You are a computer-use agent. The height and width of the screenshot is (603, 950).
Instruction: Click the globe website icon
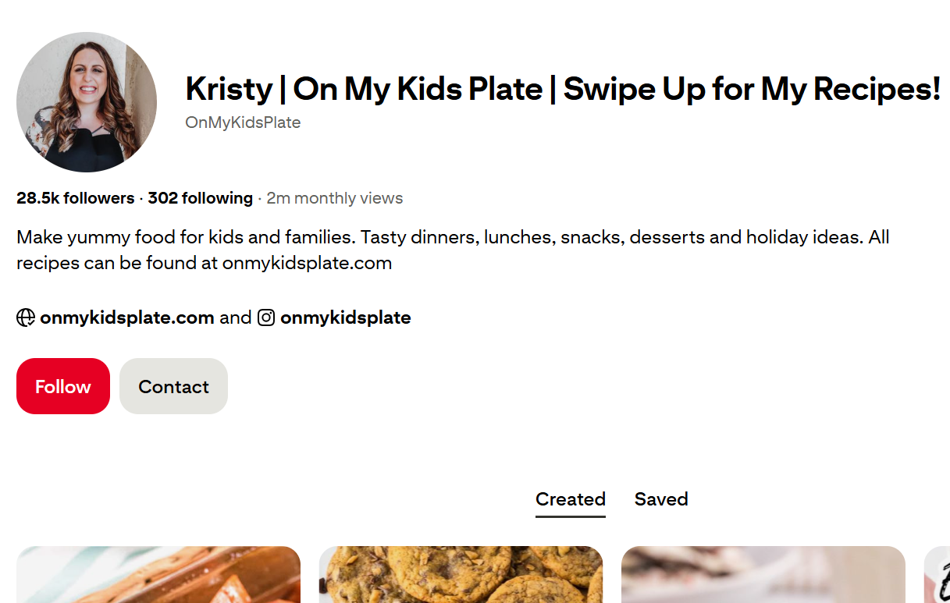(x=26, y=317)
